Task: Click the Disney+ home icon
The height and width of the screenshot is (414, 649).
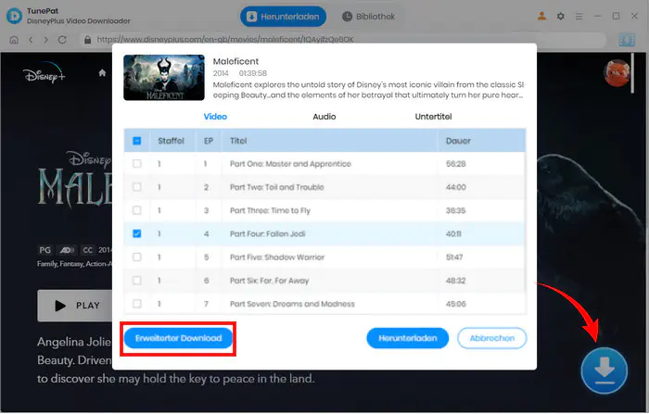Action: [102, 73]
